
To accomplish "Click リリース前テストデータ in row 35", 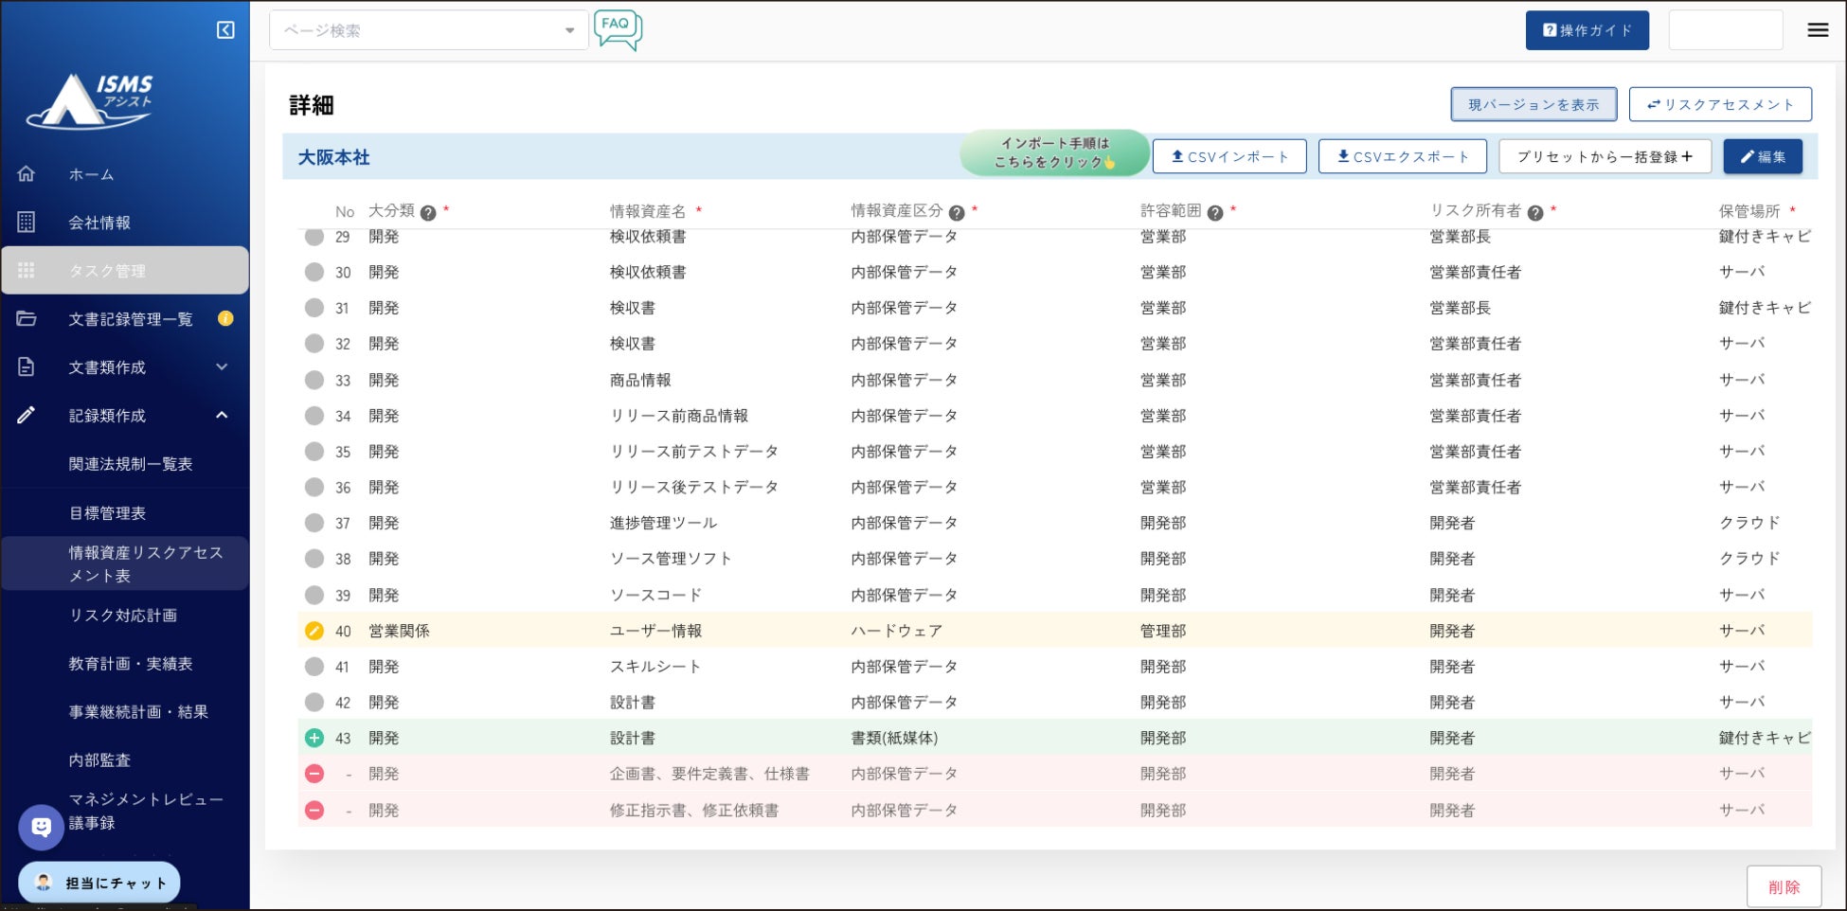I will [x=694, y=452].
